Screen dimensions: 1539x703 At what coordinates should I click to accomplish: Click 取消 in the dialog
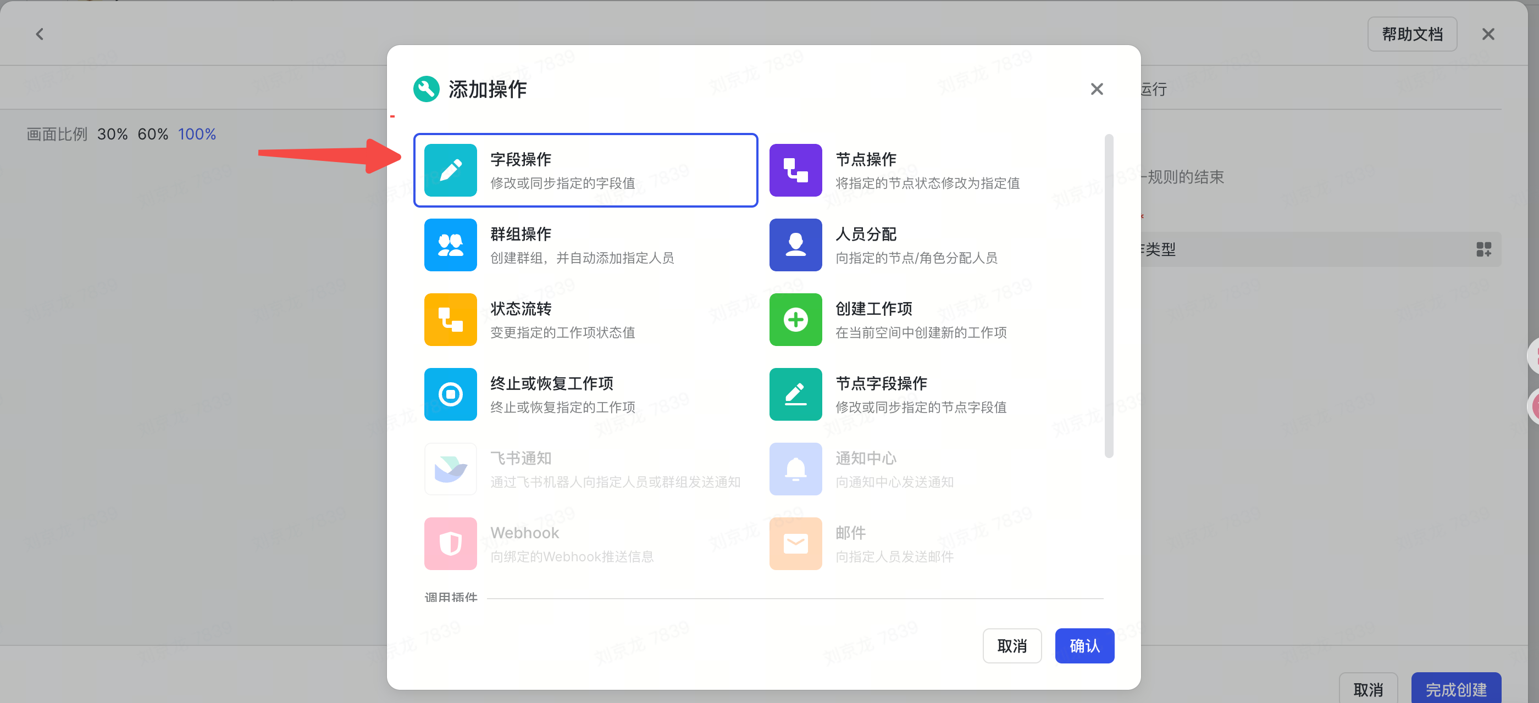(1011, 645)
